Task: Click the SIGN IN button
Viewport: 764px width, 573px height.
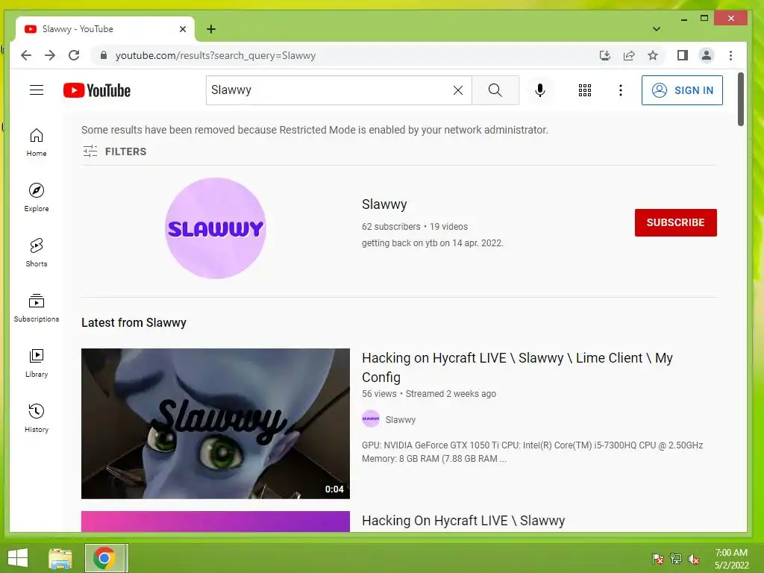Action: click(682, 90)
